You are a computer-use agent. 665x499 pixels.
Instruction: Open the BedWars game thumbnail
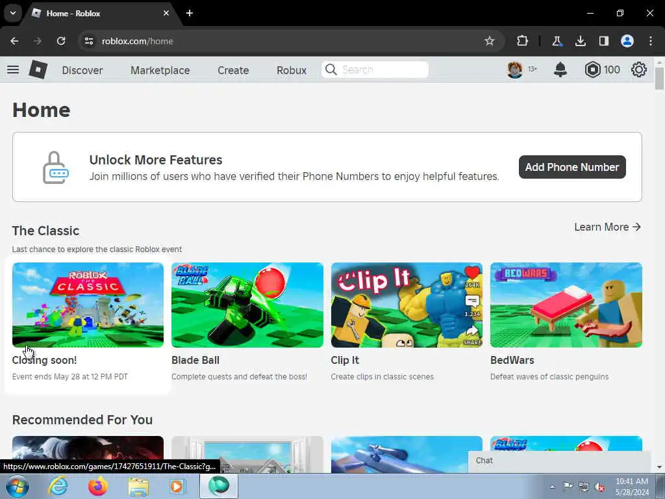(x=566, y=305)
